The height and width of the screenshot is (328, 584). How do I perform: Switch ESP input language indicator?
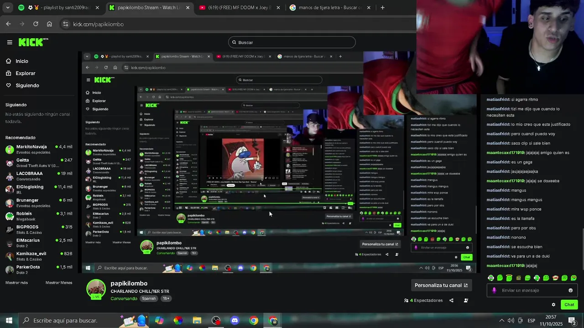[531, 321]
